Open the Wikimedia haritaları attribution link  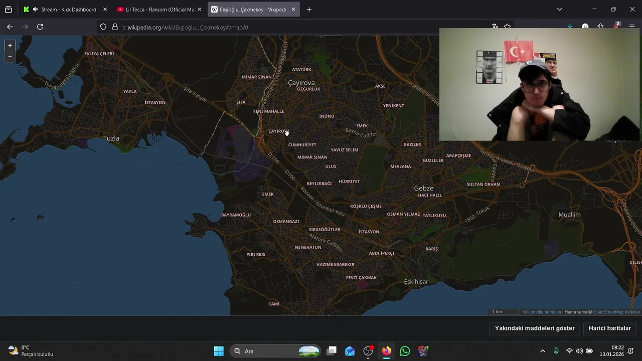pos(542,312)
